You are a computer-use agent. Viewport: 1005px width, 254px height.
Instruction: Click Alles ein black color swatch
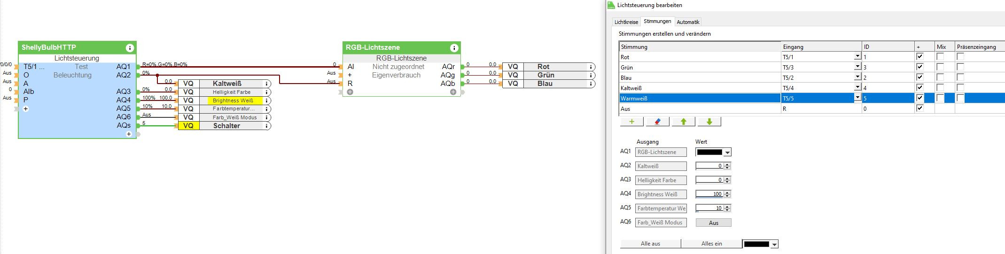pyautogui.click(x=756, y=244)
